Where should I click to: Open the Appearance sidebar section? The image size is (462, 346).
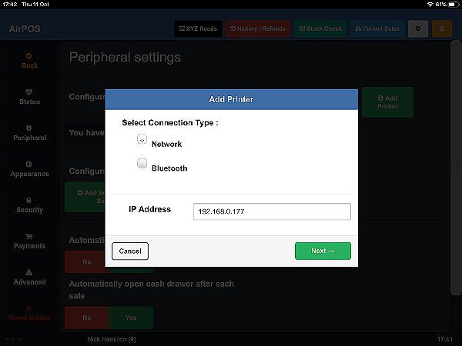pyautogui.click(x=29, y=169)
